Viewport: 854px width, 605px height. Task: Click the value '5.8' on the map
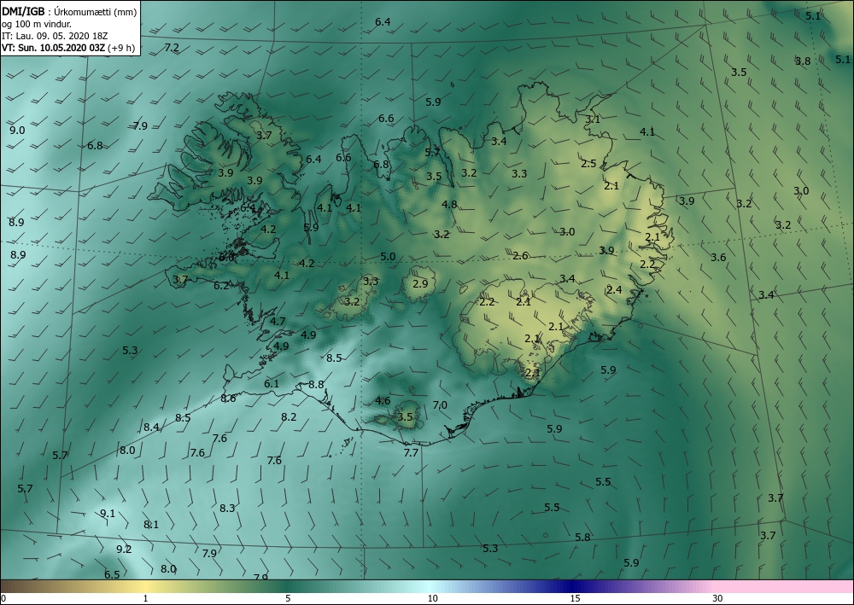tap(582, 538)
